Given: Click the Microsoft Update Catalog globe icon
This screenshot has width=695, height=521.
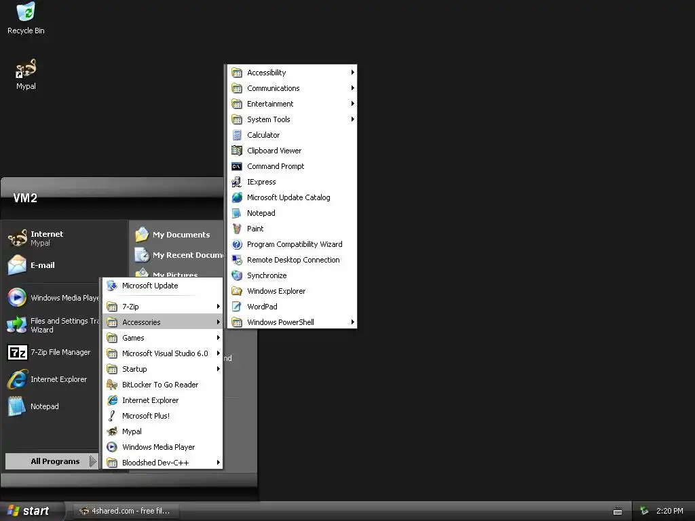Looking at the screenshot, I should click(x=237, y=197).
